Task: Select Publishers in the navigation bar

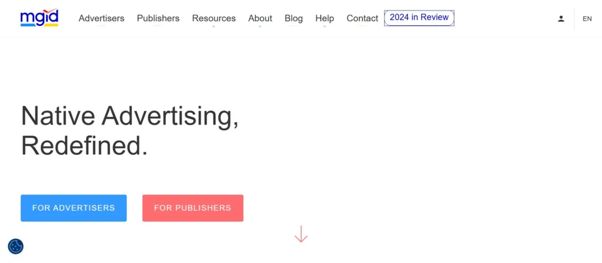Action: pyautogui.click(x=158, y=18)
